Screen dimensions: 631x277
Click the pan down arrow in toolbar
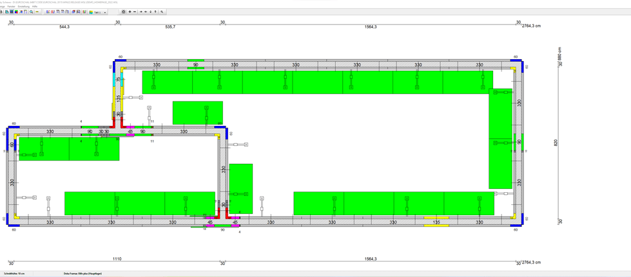pos(151,12)
